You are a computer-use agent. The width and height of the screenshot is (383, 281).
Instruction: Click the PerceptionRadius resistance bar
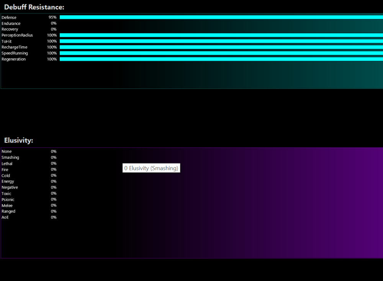(221, 35)
